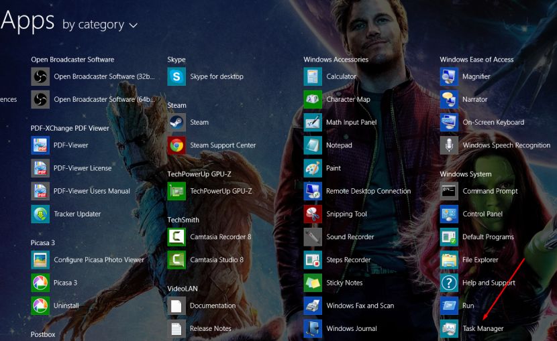Launch Tracker Updater icon
This screenshot has height=341, width=557.
click(40, 214)
